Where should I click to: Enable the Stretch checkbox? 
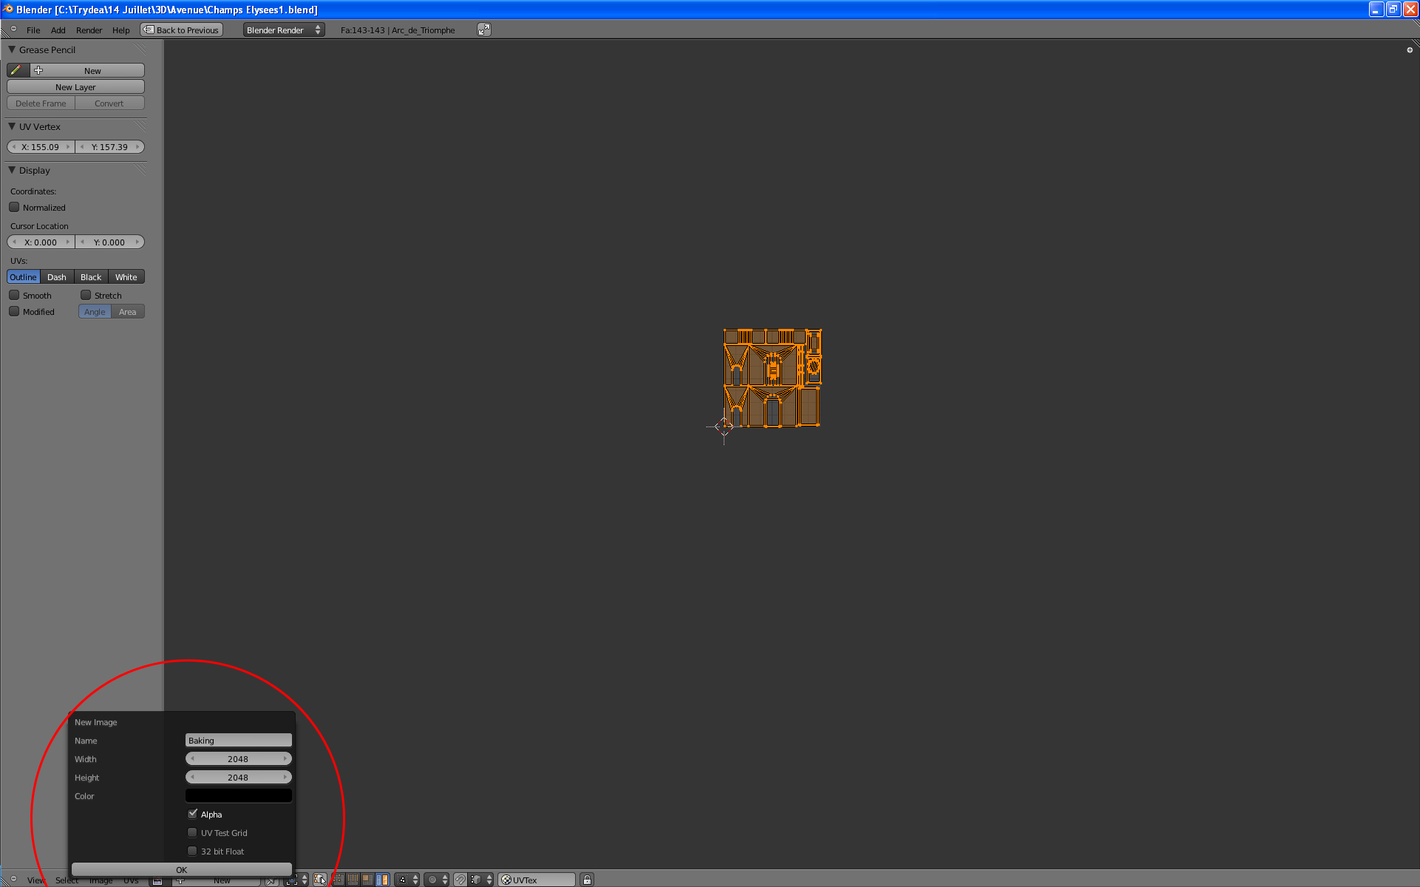86,295
